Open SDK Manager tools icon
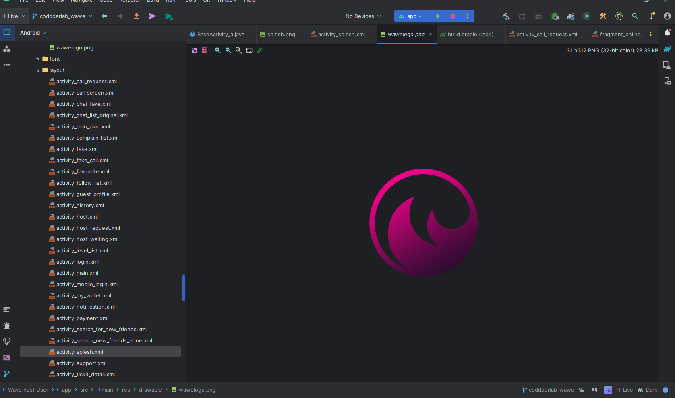675x398 pixels. 603,16
